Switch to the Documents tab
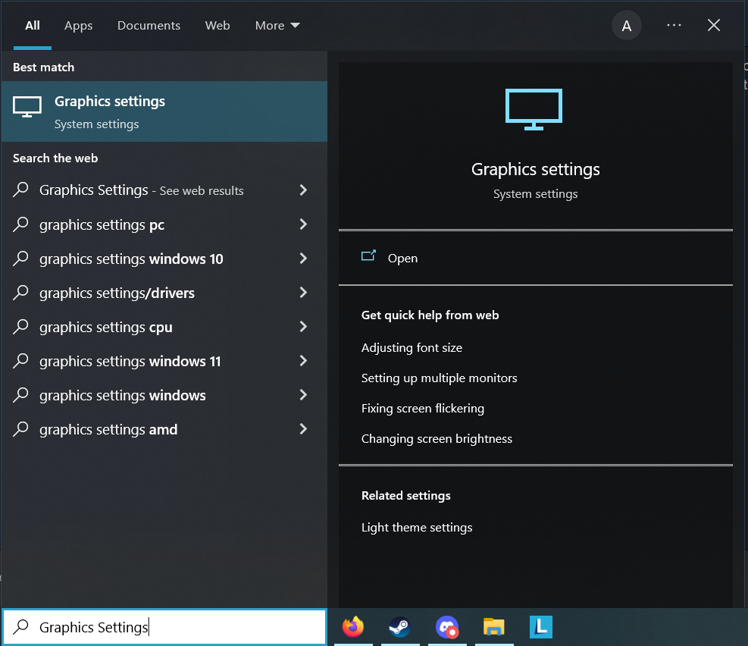Viewport: 748px width, 646px height. pyautogui.click(x=149, y=26)
